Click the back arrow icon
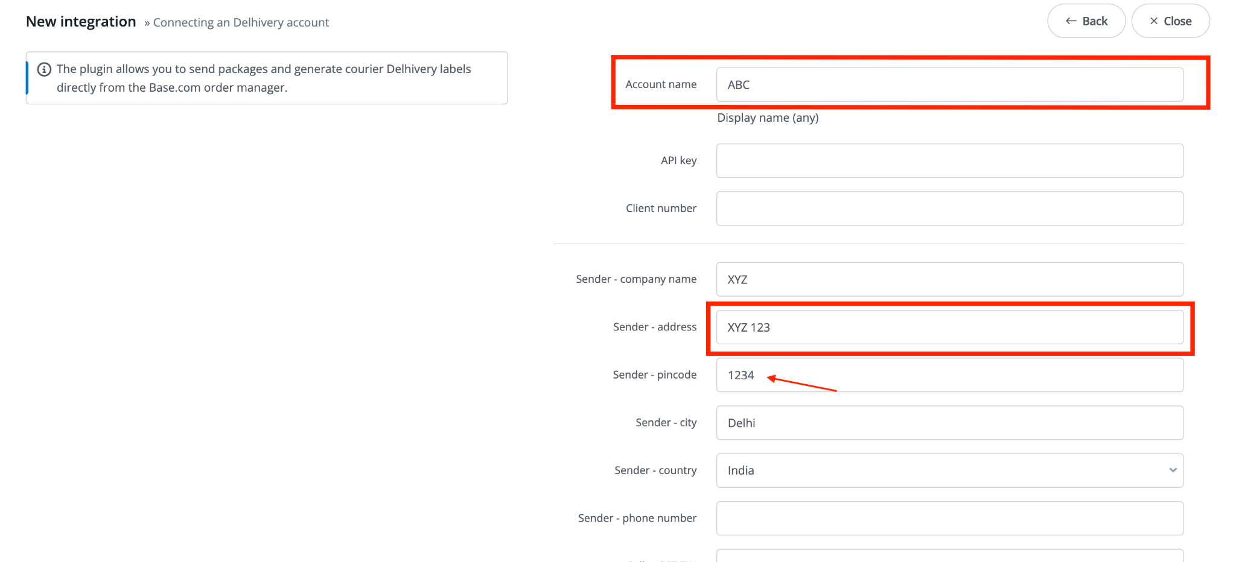Viewport: 1236px width, 562px height. (x=1071, y=21)
